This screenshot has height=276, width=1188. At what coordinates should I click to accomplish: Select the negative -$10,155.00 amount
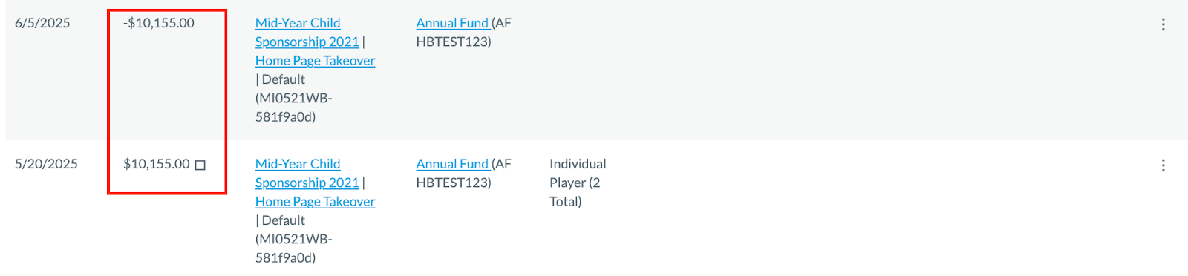coord(159,23)
